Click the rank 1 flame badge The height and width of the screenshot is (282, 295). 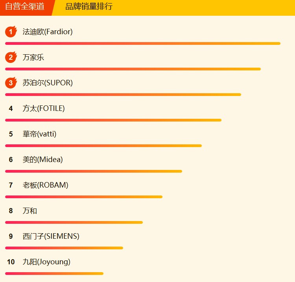tap(11, 32)
